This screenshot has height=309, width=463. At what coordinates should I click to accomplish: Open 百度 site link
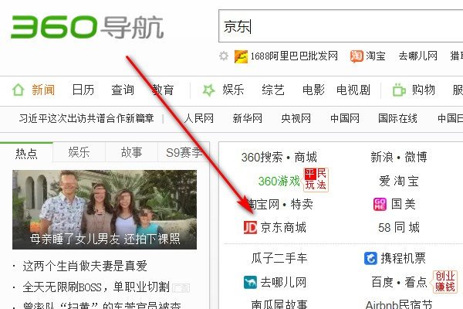pyautogui.click(x=383, y=282)
